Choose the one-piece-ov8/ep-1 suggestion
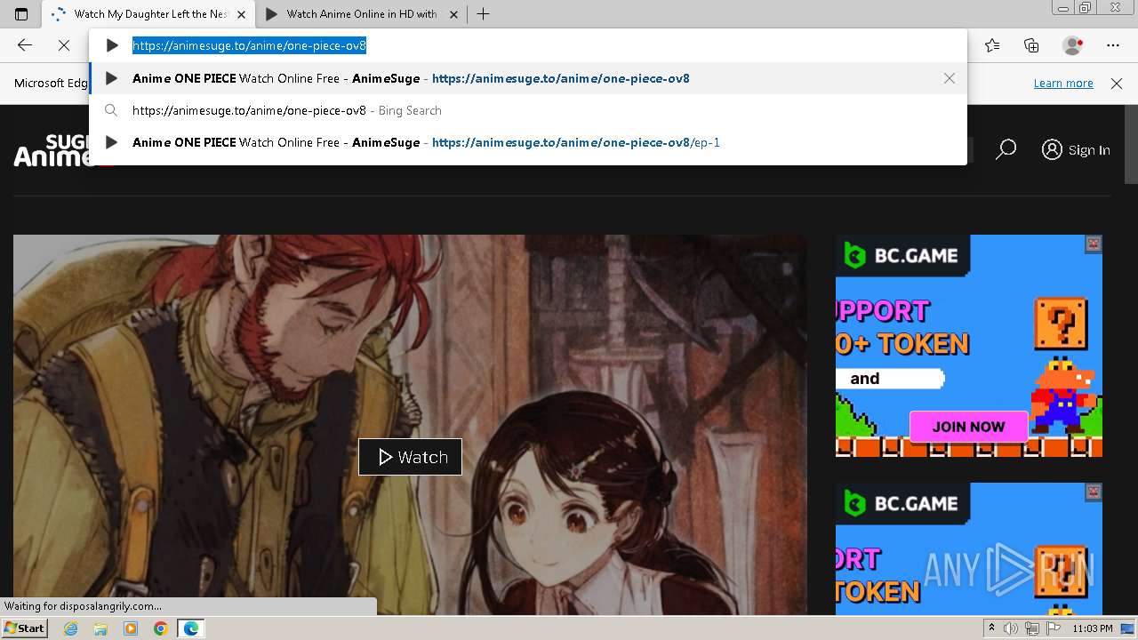The image size is (1138, 640). click(x=528, y=142)
